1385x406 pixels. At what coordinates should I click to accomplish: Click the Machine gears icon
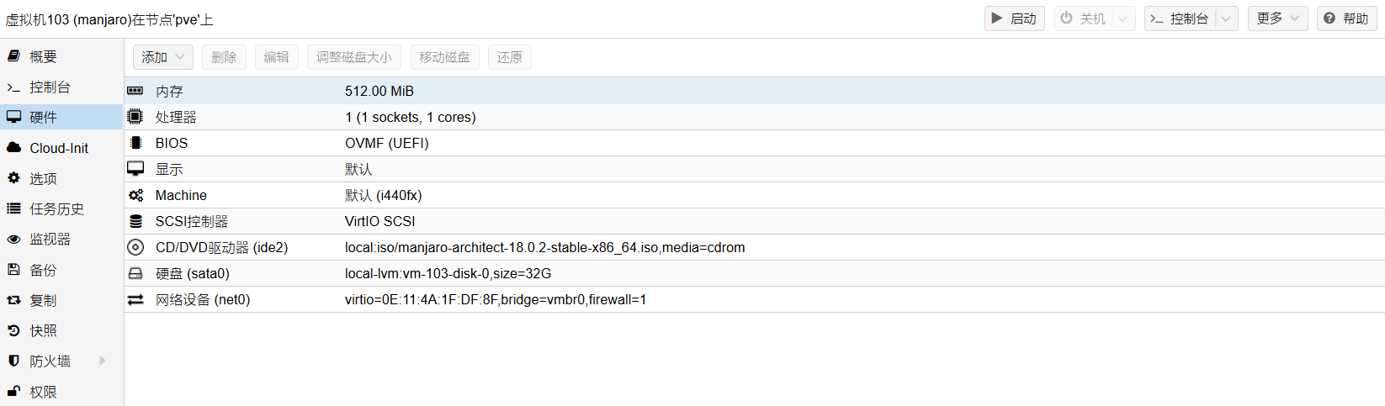pos(135,195)
